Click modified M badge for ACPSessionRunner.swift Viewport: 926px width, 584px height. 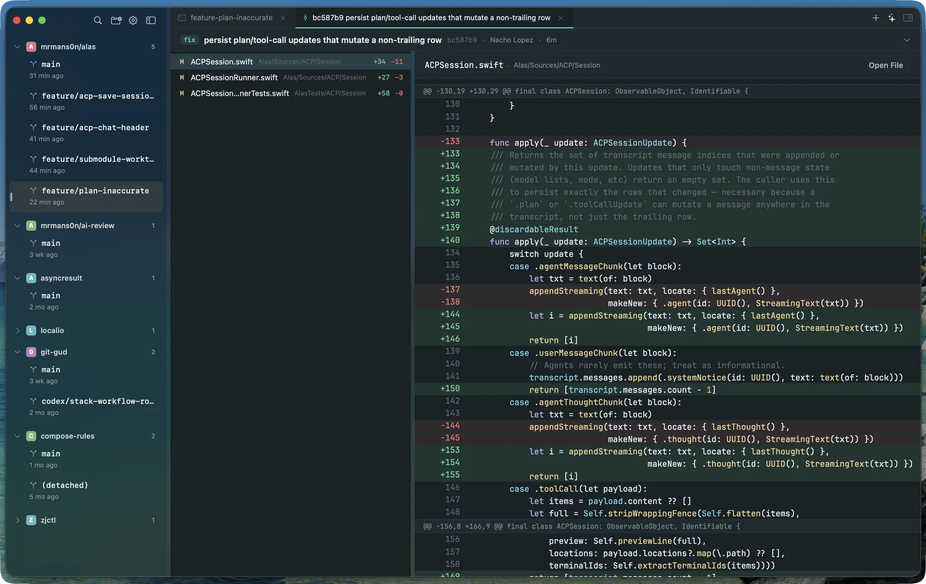point(182,78)
